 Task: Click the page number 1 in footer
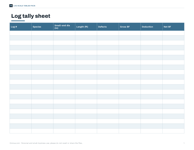[184, 143]
